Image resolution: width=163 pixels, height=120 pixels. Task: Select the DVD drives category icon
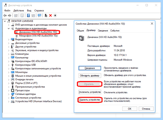tap(12, 25)
